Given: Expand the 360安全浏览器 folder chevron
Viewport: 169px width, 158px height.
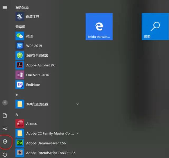Looking at the screenshot, I should coord(78,104).
